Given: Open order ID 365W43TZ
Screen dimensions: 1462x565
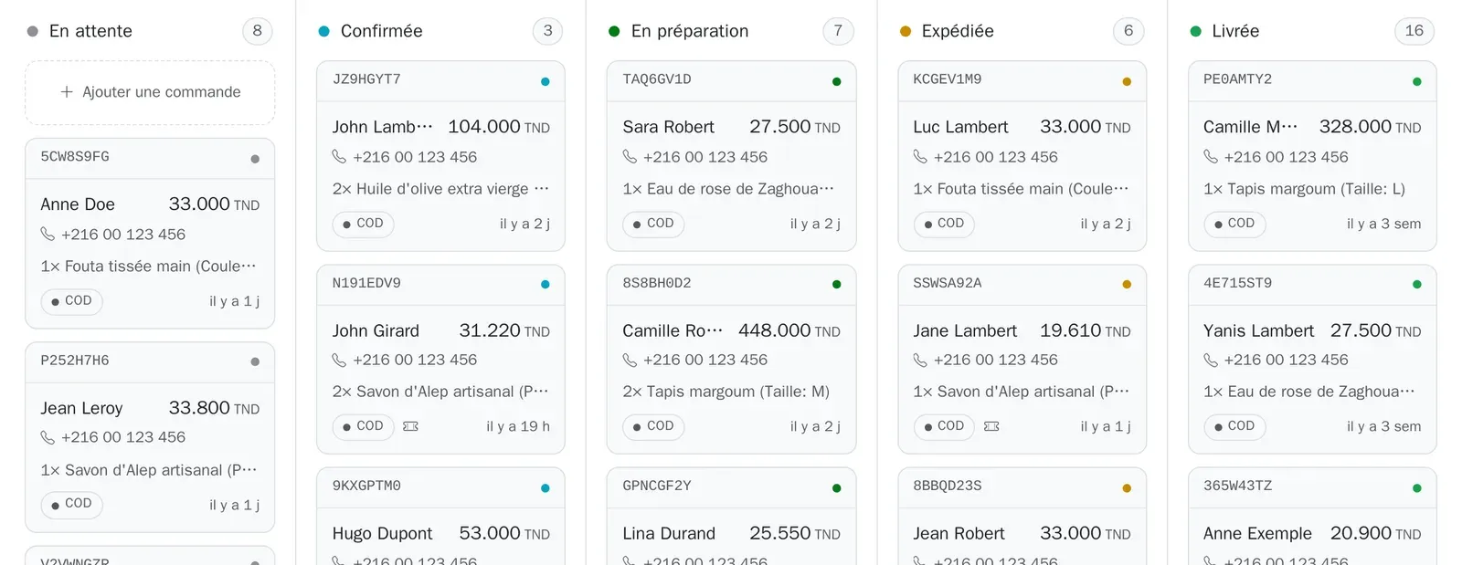Looking at the screenshot, I should 1237,486.
